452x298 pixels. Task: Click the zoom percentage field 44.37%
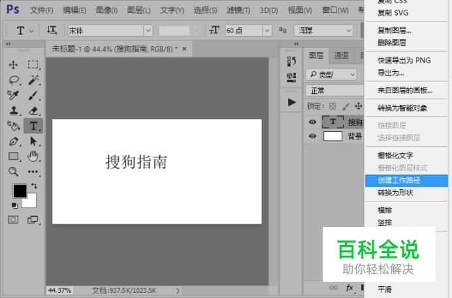pos(59,291)
